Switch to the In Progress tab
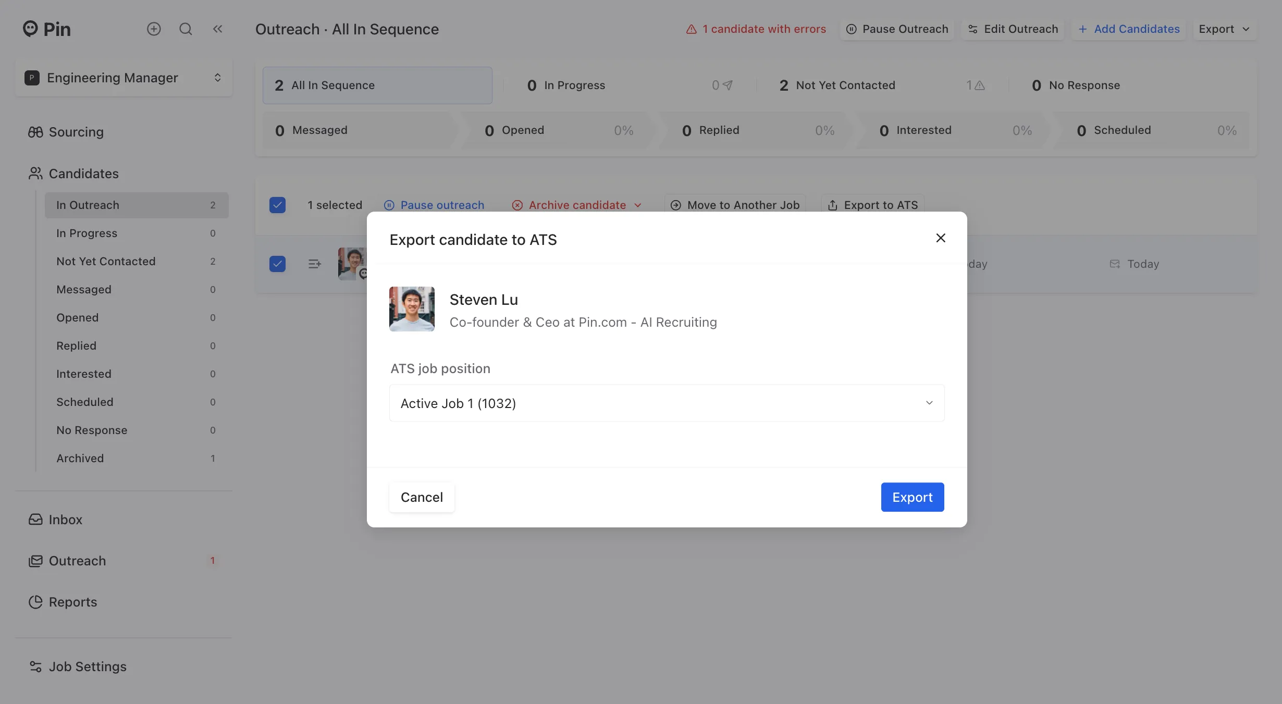The image size is (1282, 704). coord(630,85)
